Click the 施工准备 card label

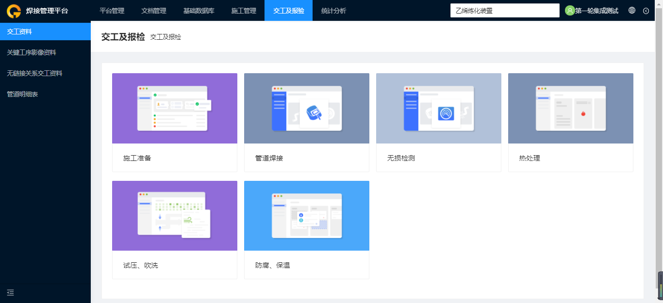click(x=137, y=158)
